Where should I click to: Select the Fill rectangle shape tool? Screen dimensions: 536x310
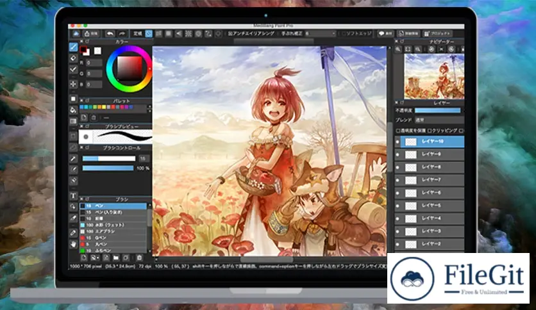[73, 99]
